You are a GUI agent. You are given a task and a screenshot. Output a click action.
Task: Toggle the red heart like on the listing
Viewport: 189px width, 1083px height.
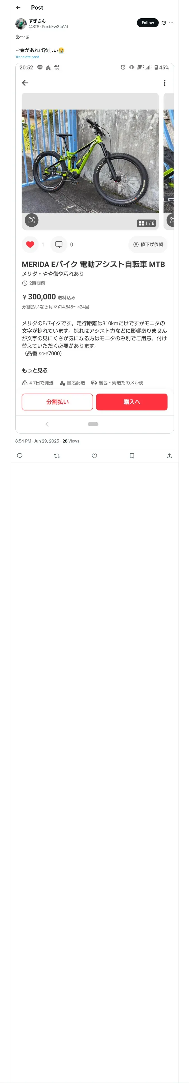point(30,244)
